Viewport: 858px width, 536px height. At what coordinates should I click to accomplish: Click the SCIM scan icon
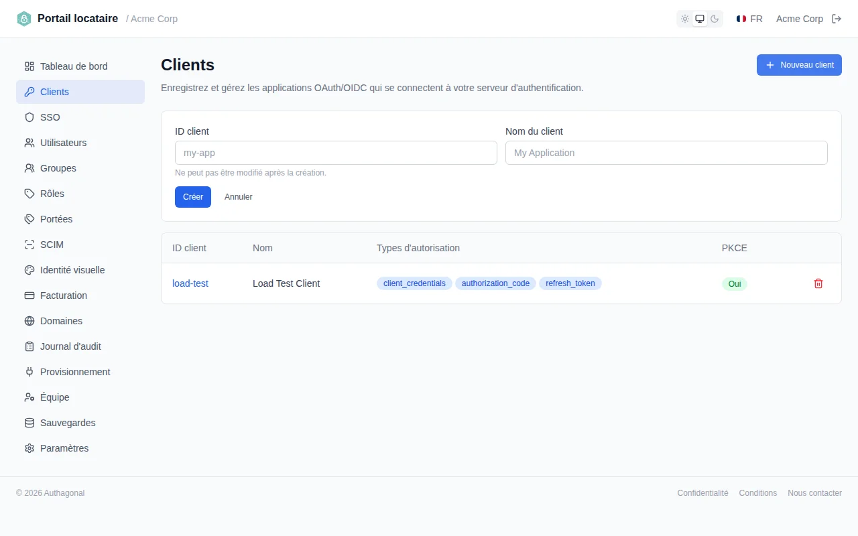click(x=29, y=245)
